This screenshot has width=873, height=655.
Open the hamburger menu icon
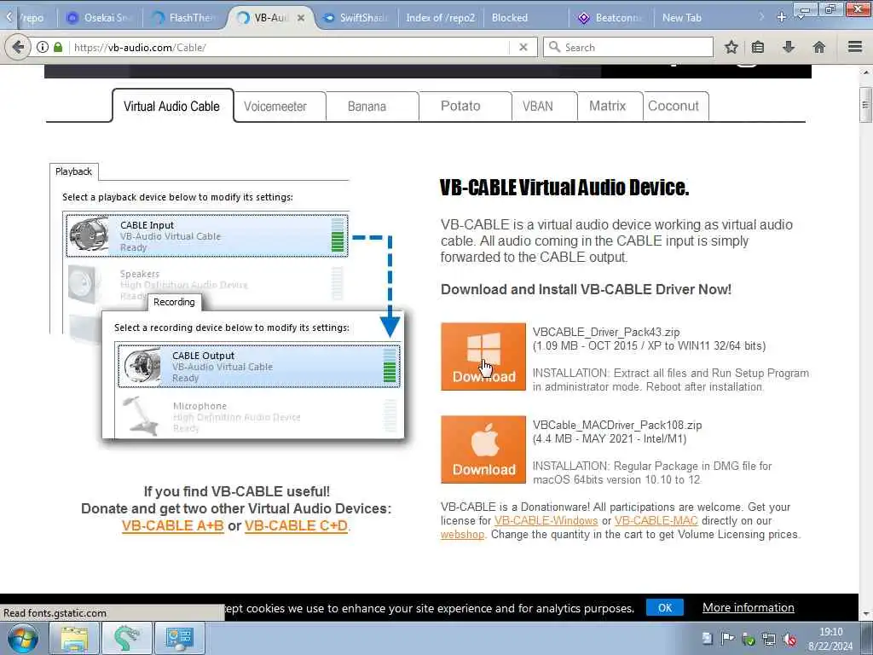coord(855,47)
